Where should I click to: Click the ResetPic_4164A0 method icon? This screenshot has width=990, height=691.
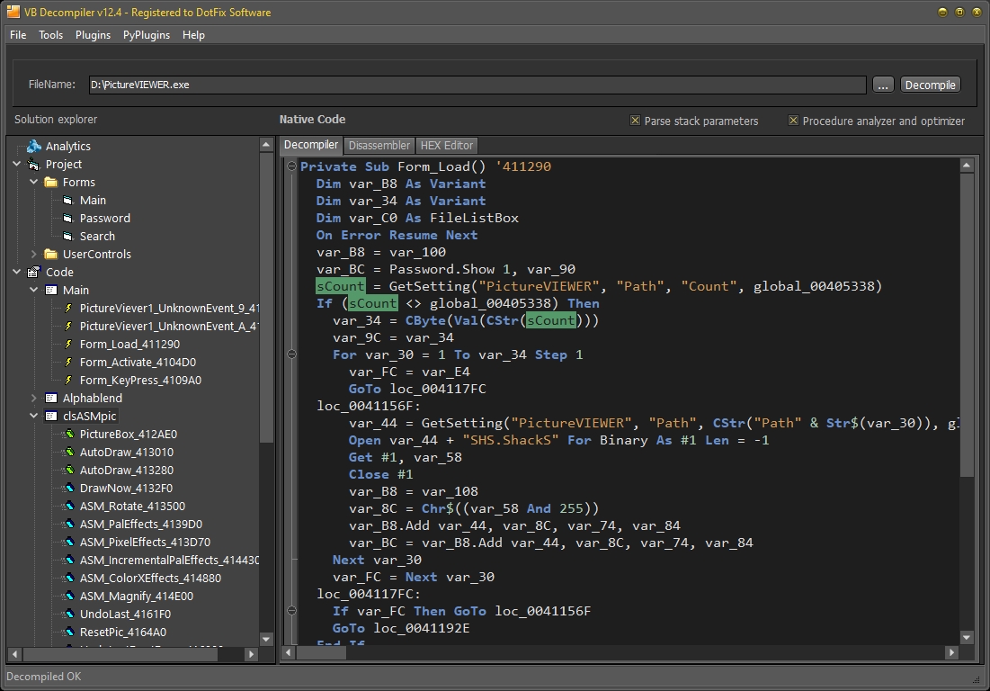point(68,633)
